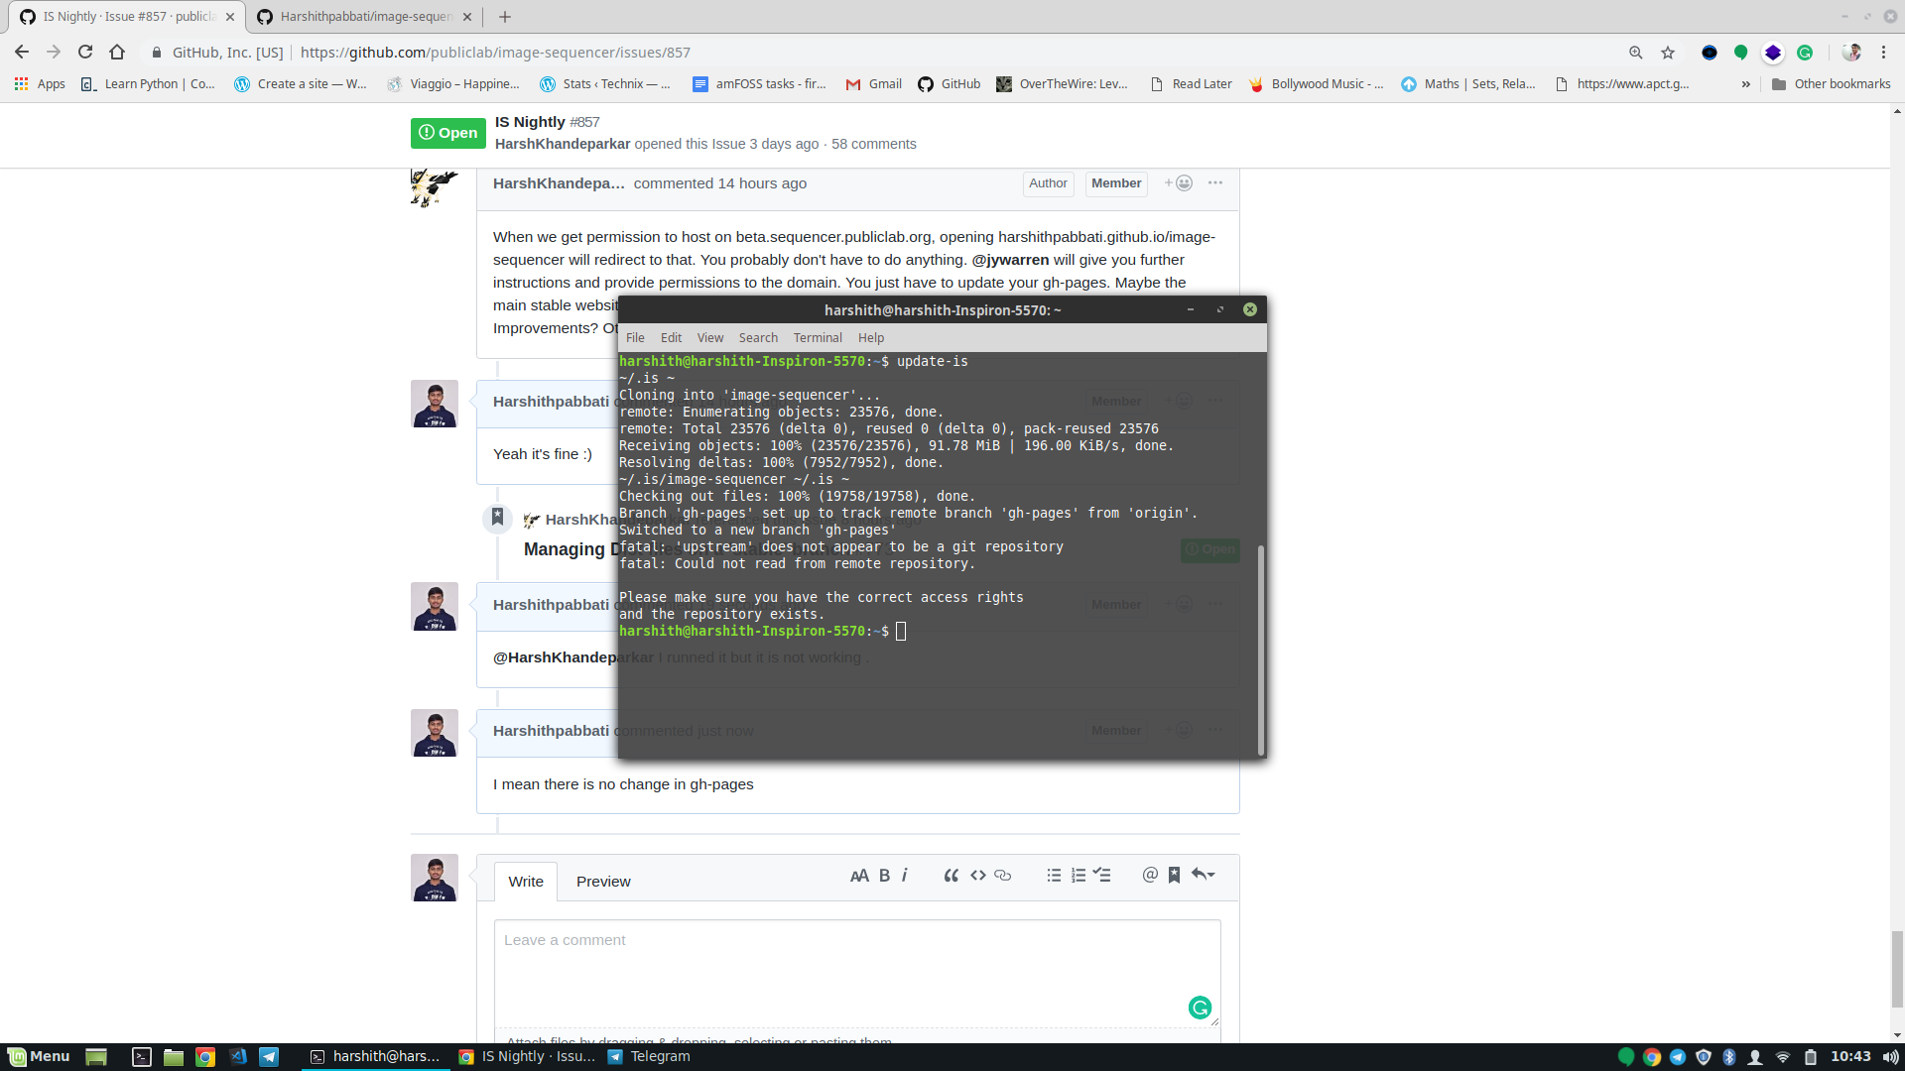Open the terminal's Edit menu
The image size is (1905, 1071).
coord(671,338)
